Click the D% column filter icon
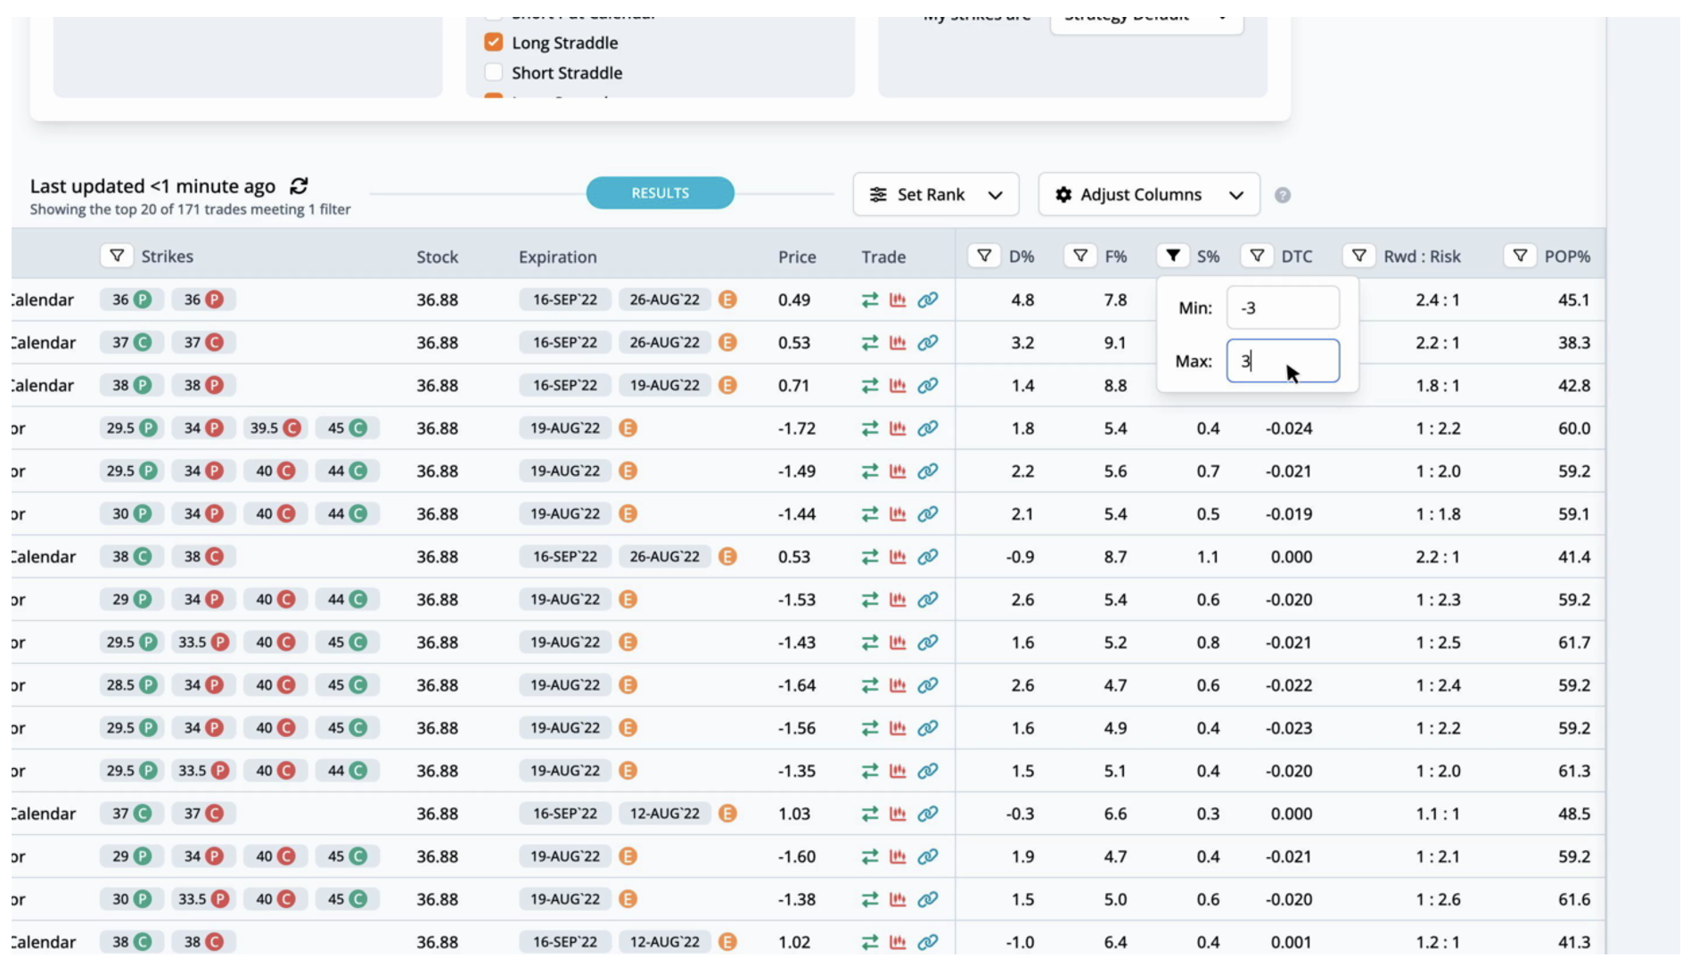 [x=984, y=257]
